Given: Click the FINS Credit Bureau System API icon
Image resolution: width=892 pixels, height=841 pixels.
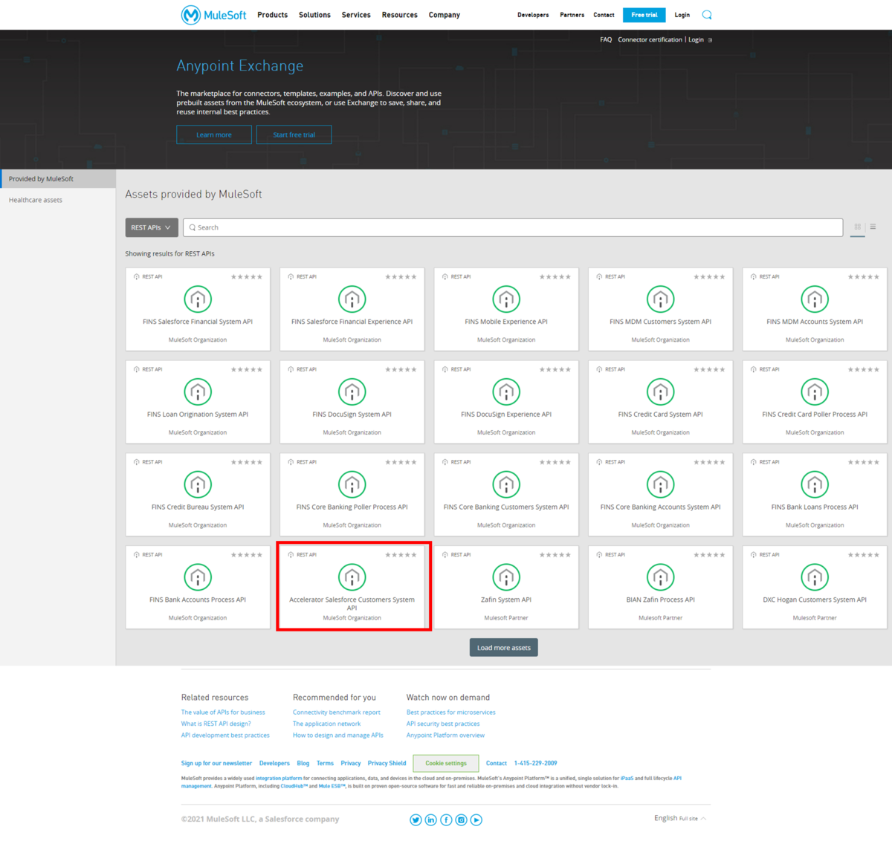Looking at the screenshot, I should tap(198, 485).
